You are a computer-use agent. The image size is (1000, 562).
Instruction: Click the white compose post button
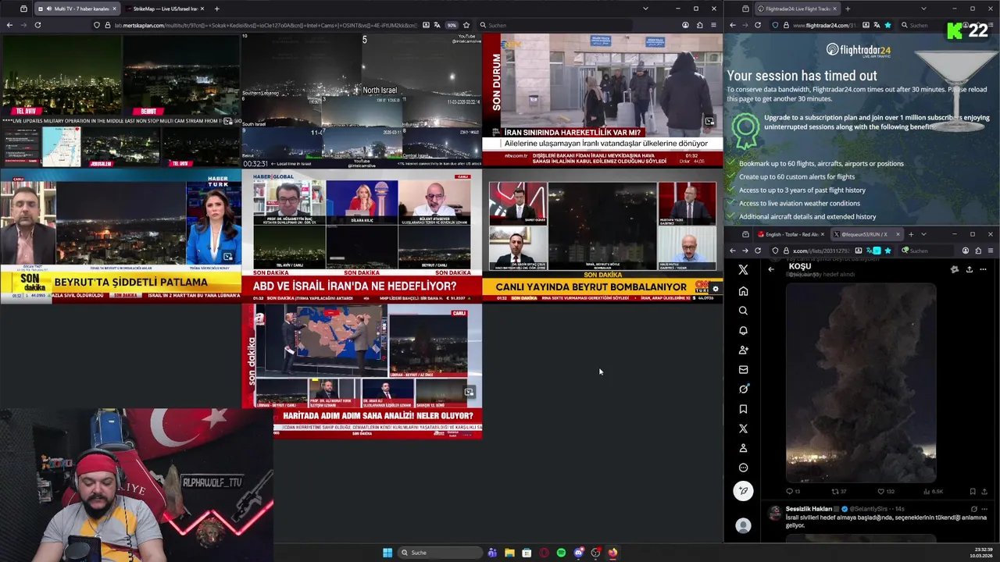point(743,490)
